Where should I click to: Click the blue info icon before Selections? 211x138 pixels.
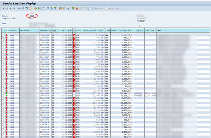89,8
